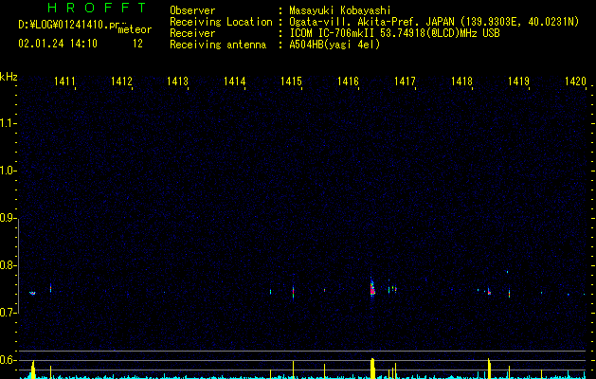Click the 'Receiver' field label
Viewport: 596px width, 379px height.
click(x=192, y=33)
